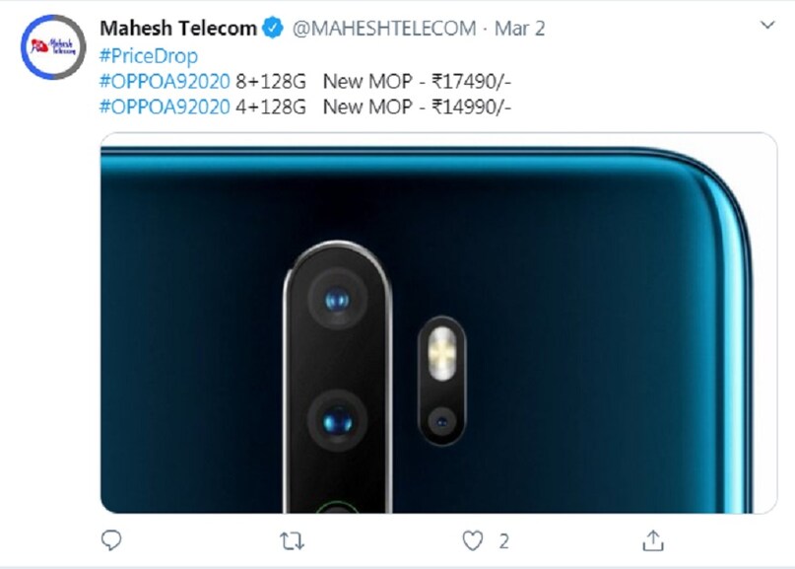This screenshot has height=569, width=795.
Task: Retweet the price drop post
Action: point(293,539)
